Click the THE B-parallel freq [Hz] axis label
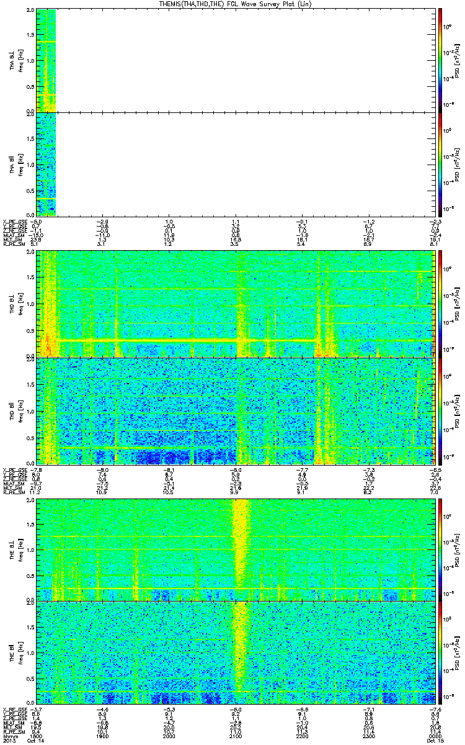Screen dimensions: 465x745 click(20, 653)
